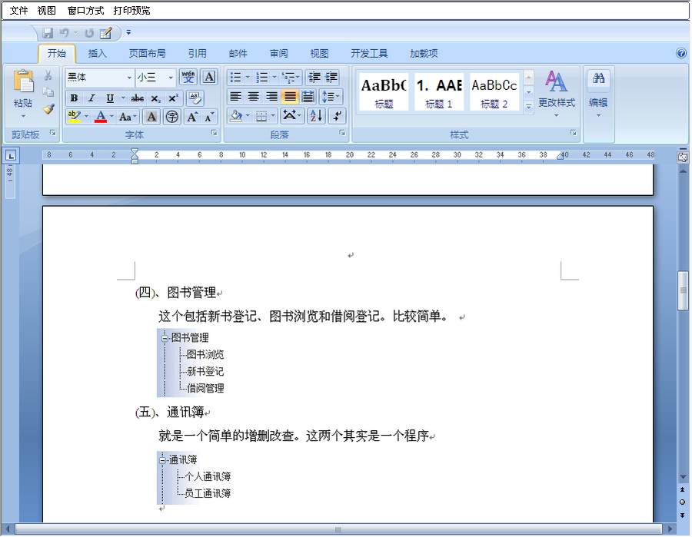Toggle Strikethrough abc formatting
The height and width of the screenshot is (537, 692).
[138, 98]
